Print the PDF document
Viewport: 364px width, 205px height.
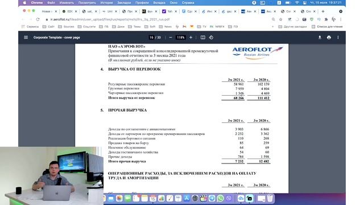click(x=329, y=38)
